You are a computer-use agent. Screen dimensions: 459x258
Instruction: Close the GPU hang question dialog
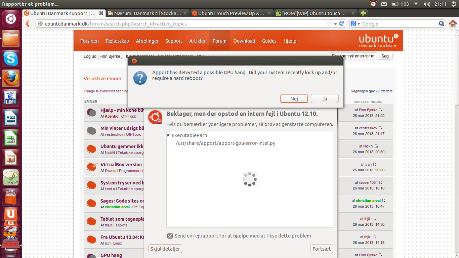click(x=134, y=61)
